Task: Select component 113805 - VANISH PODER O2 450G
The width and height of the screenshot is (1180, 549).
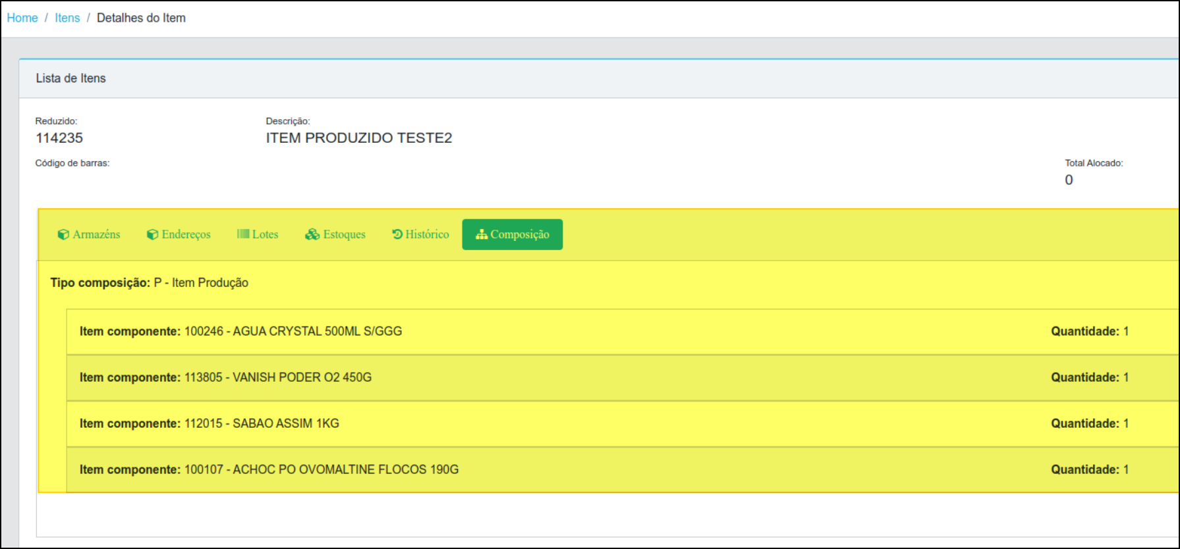Action: 225,378
